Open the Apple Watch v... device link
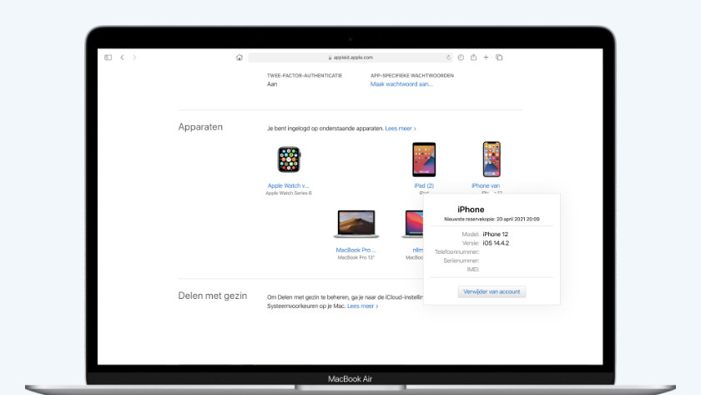Image resolution: width=701 pixels, height=395 pixels. (289, 185)
